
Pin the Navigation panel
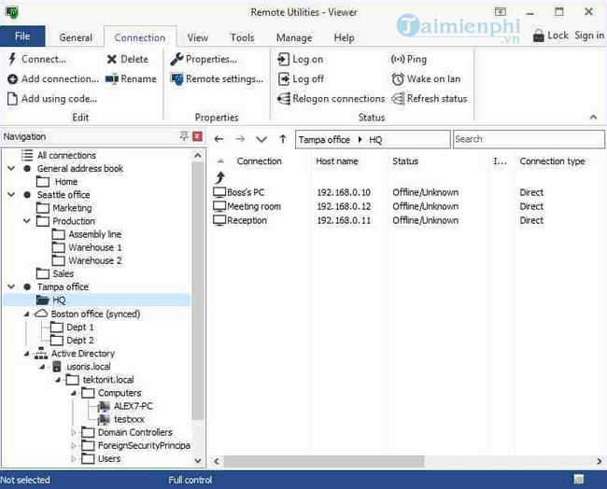click(184, 136)
